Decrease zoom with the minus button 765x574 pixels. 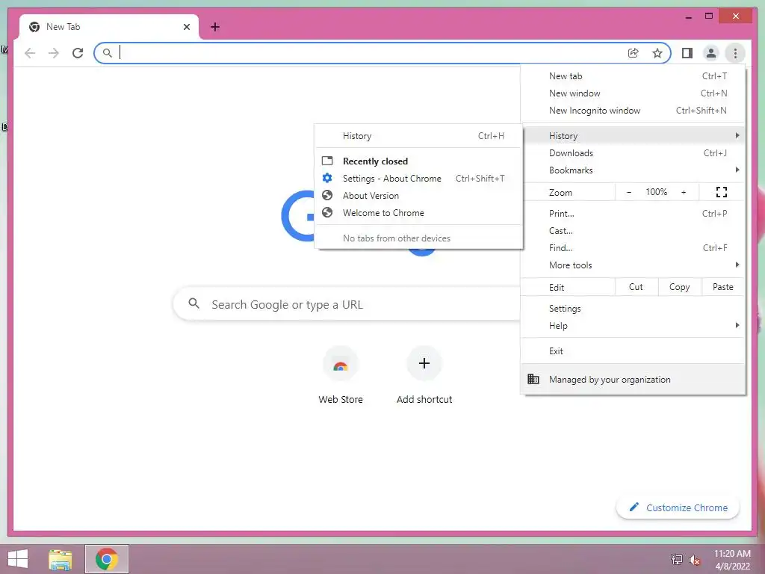click(x=629, y=192)
